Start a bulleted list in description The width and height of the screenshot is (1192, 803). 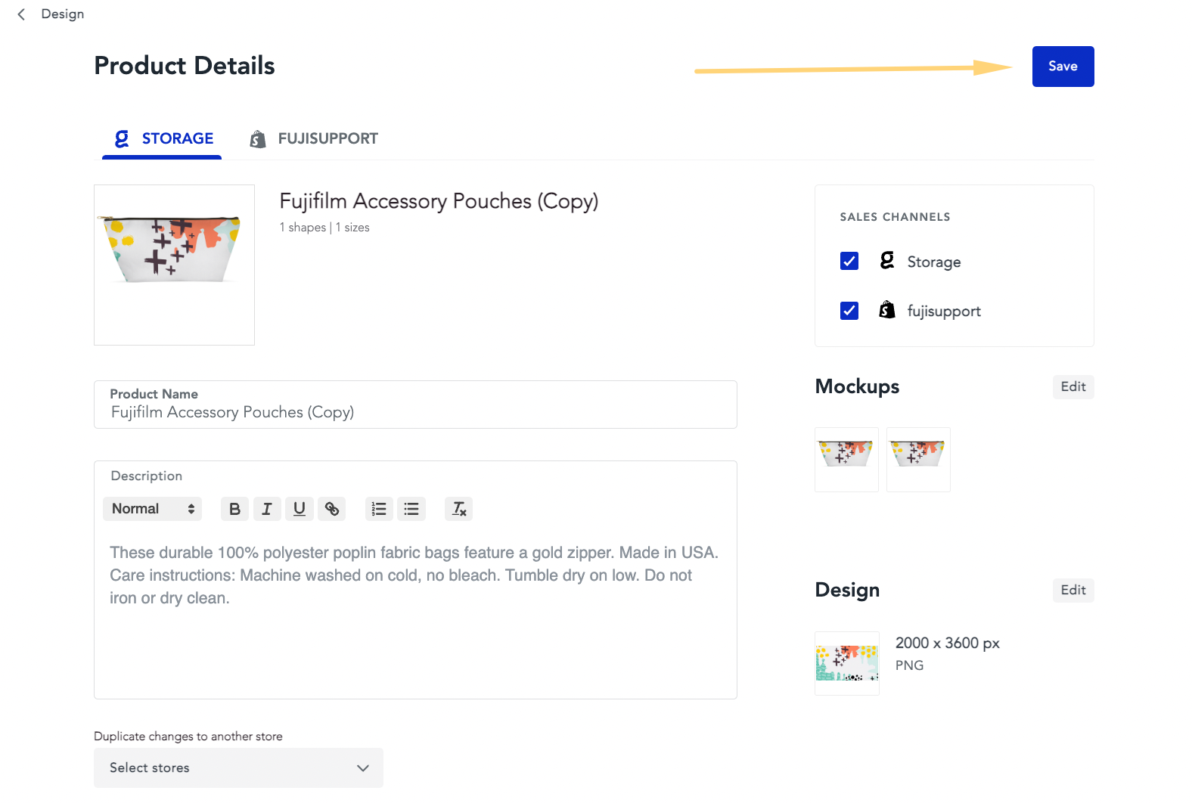click(x=411, y=509)
